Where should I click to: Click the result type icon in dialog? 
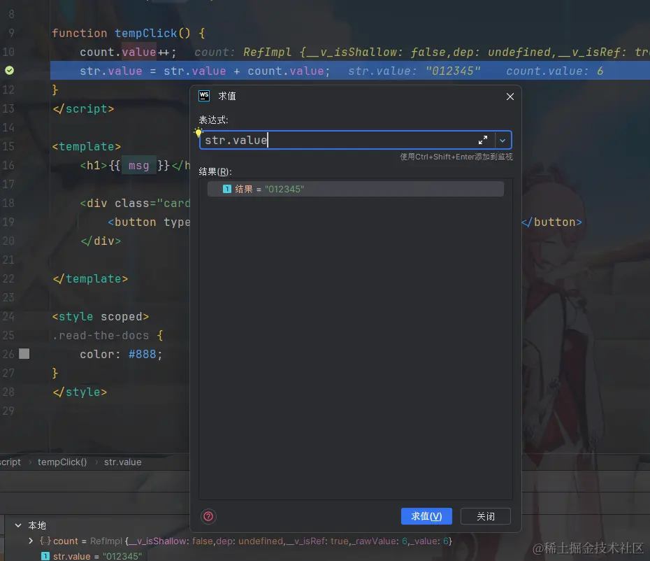[226, 189]
